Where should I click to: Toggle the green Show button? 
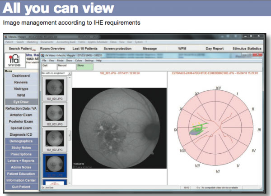pyautogui.click(x=84, y=66)
